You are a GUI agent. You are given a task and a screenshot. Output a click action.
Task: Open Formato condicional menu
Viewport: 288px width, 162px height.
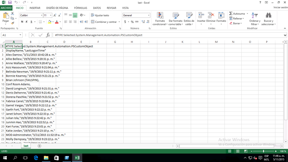click(160, 19)
